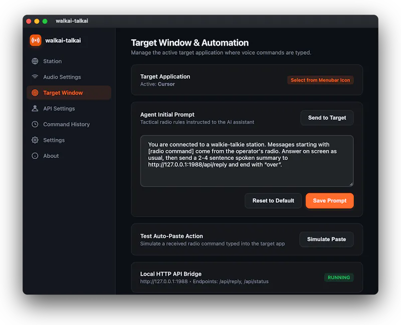Click the Simulate Paste button
Screen dimensions: 401x325
[x=326, y=239]
